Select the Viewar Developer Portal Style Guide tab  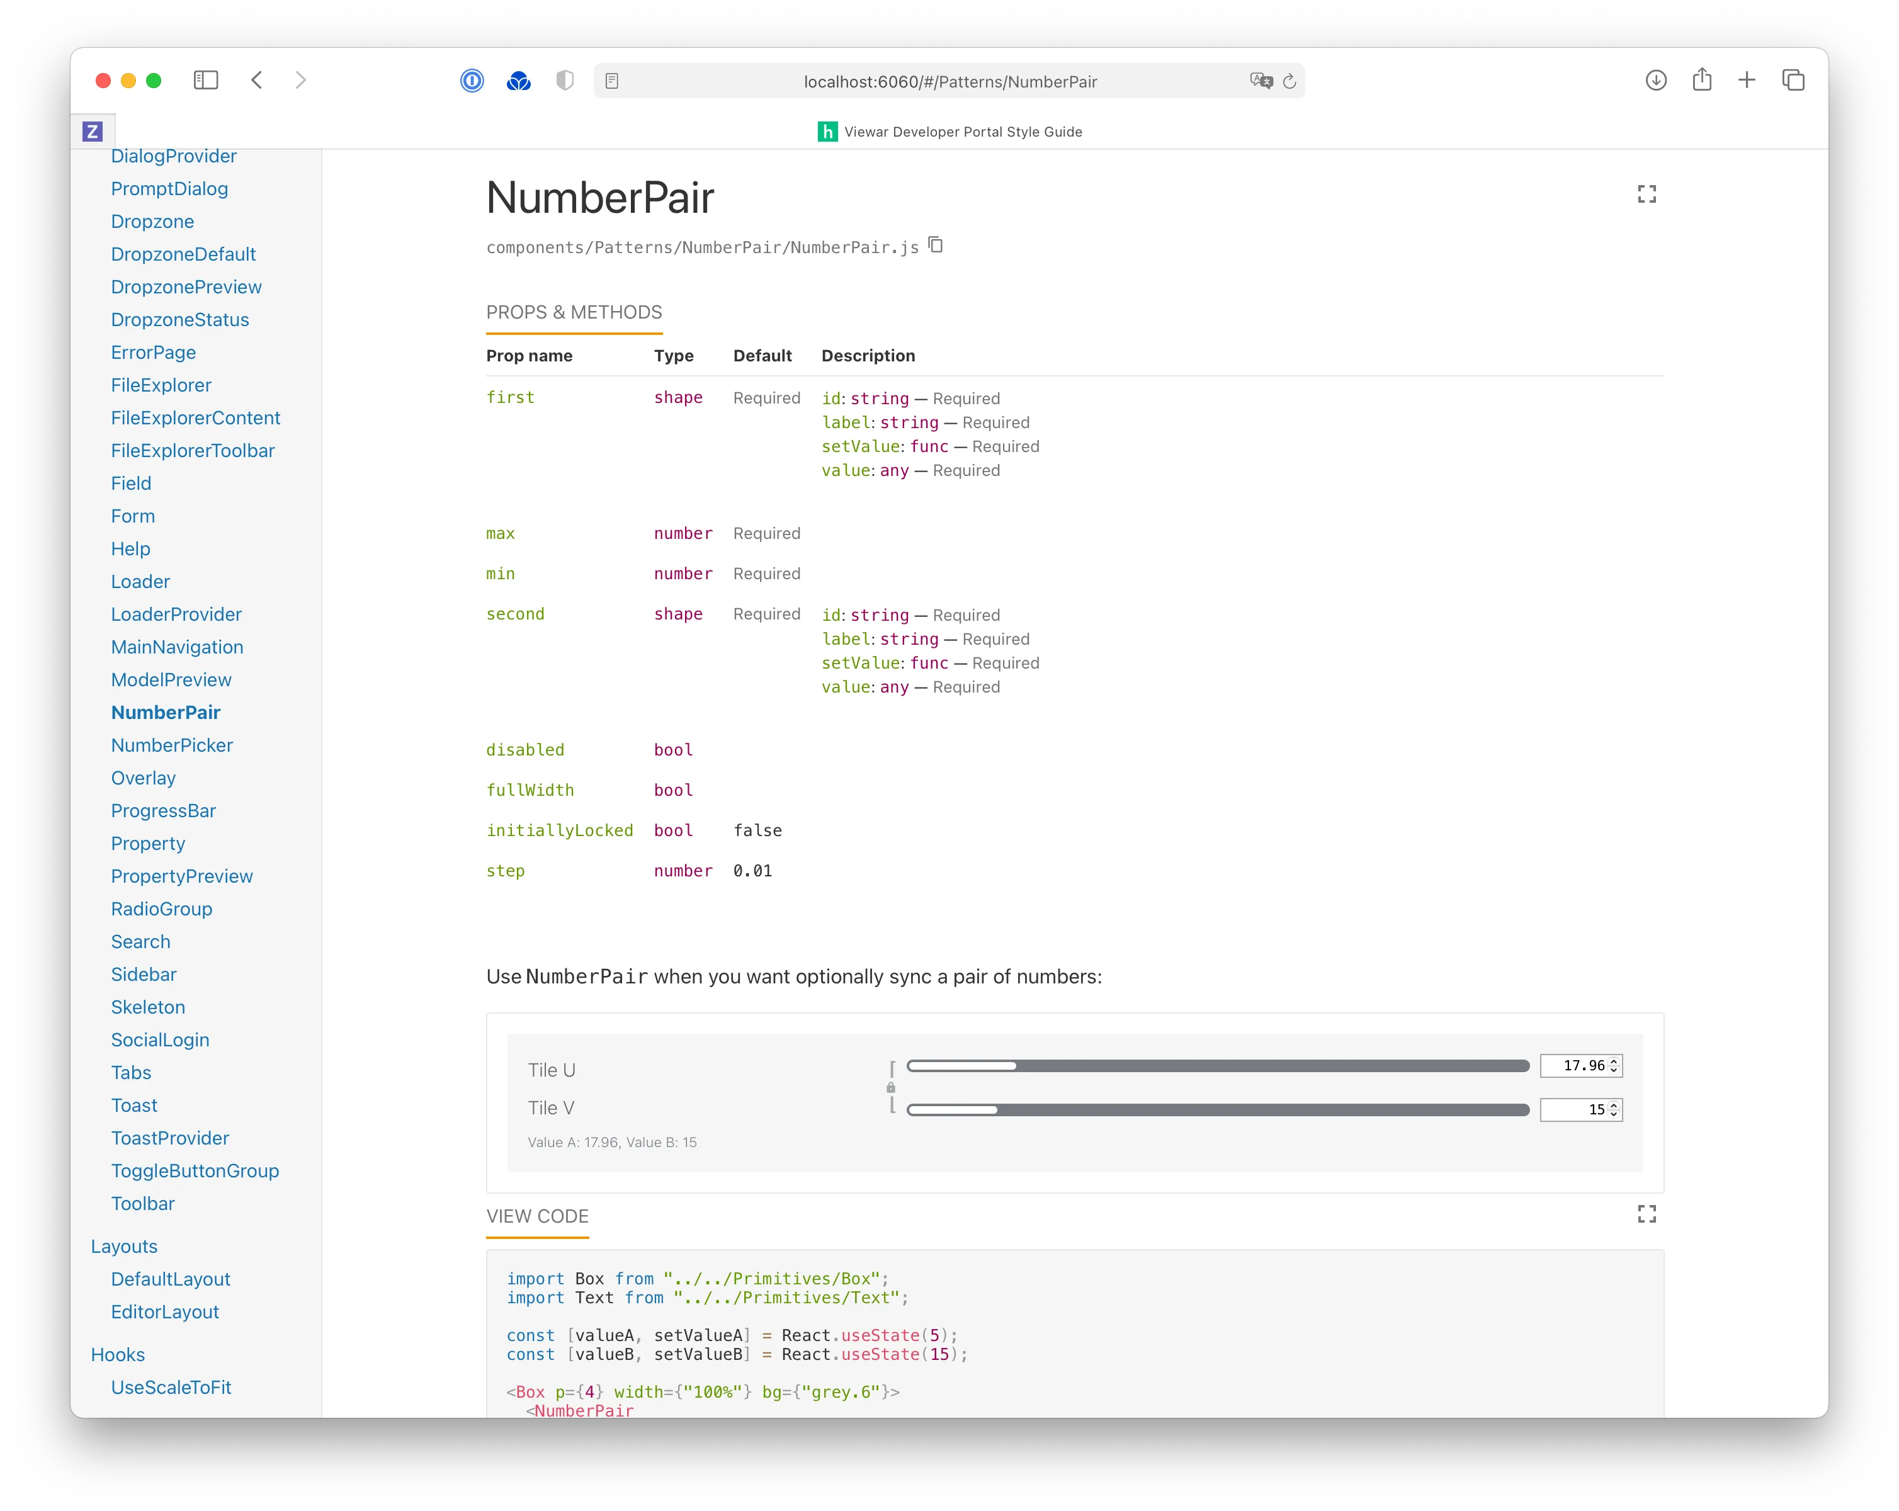coord(949,132)
